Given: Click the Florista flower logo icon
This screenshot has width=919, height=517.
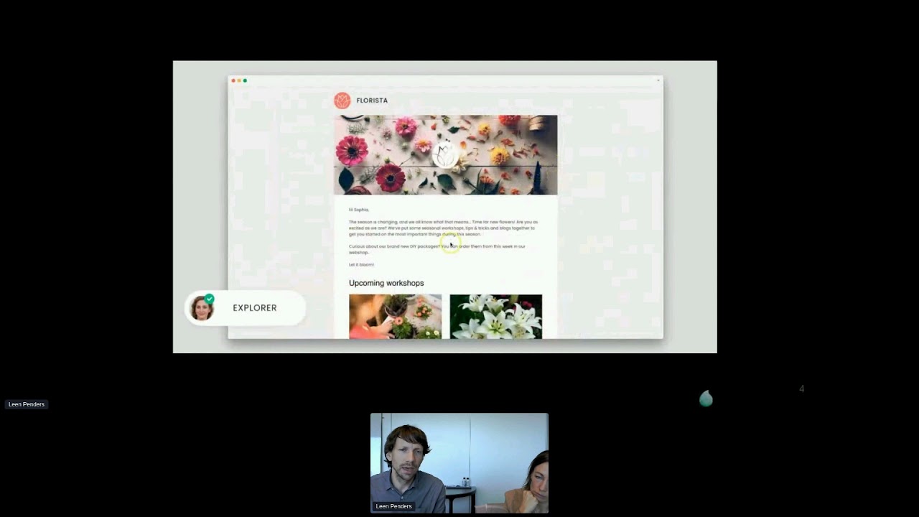Looking at the screenshot, I should [x=342, y=101].
